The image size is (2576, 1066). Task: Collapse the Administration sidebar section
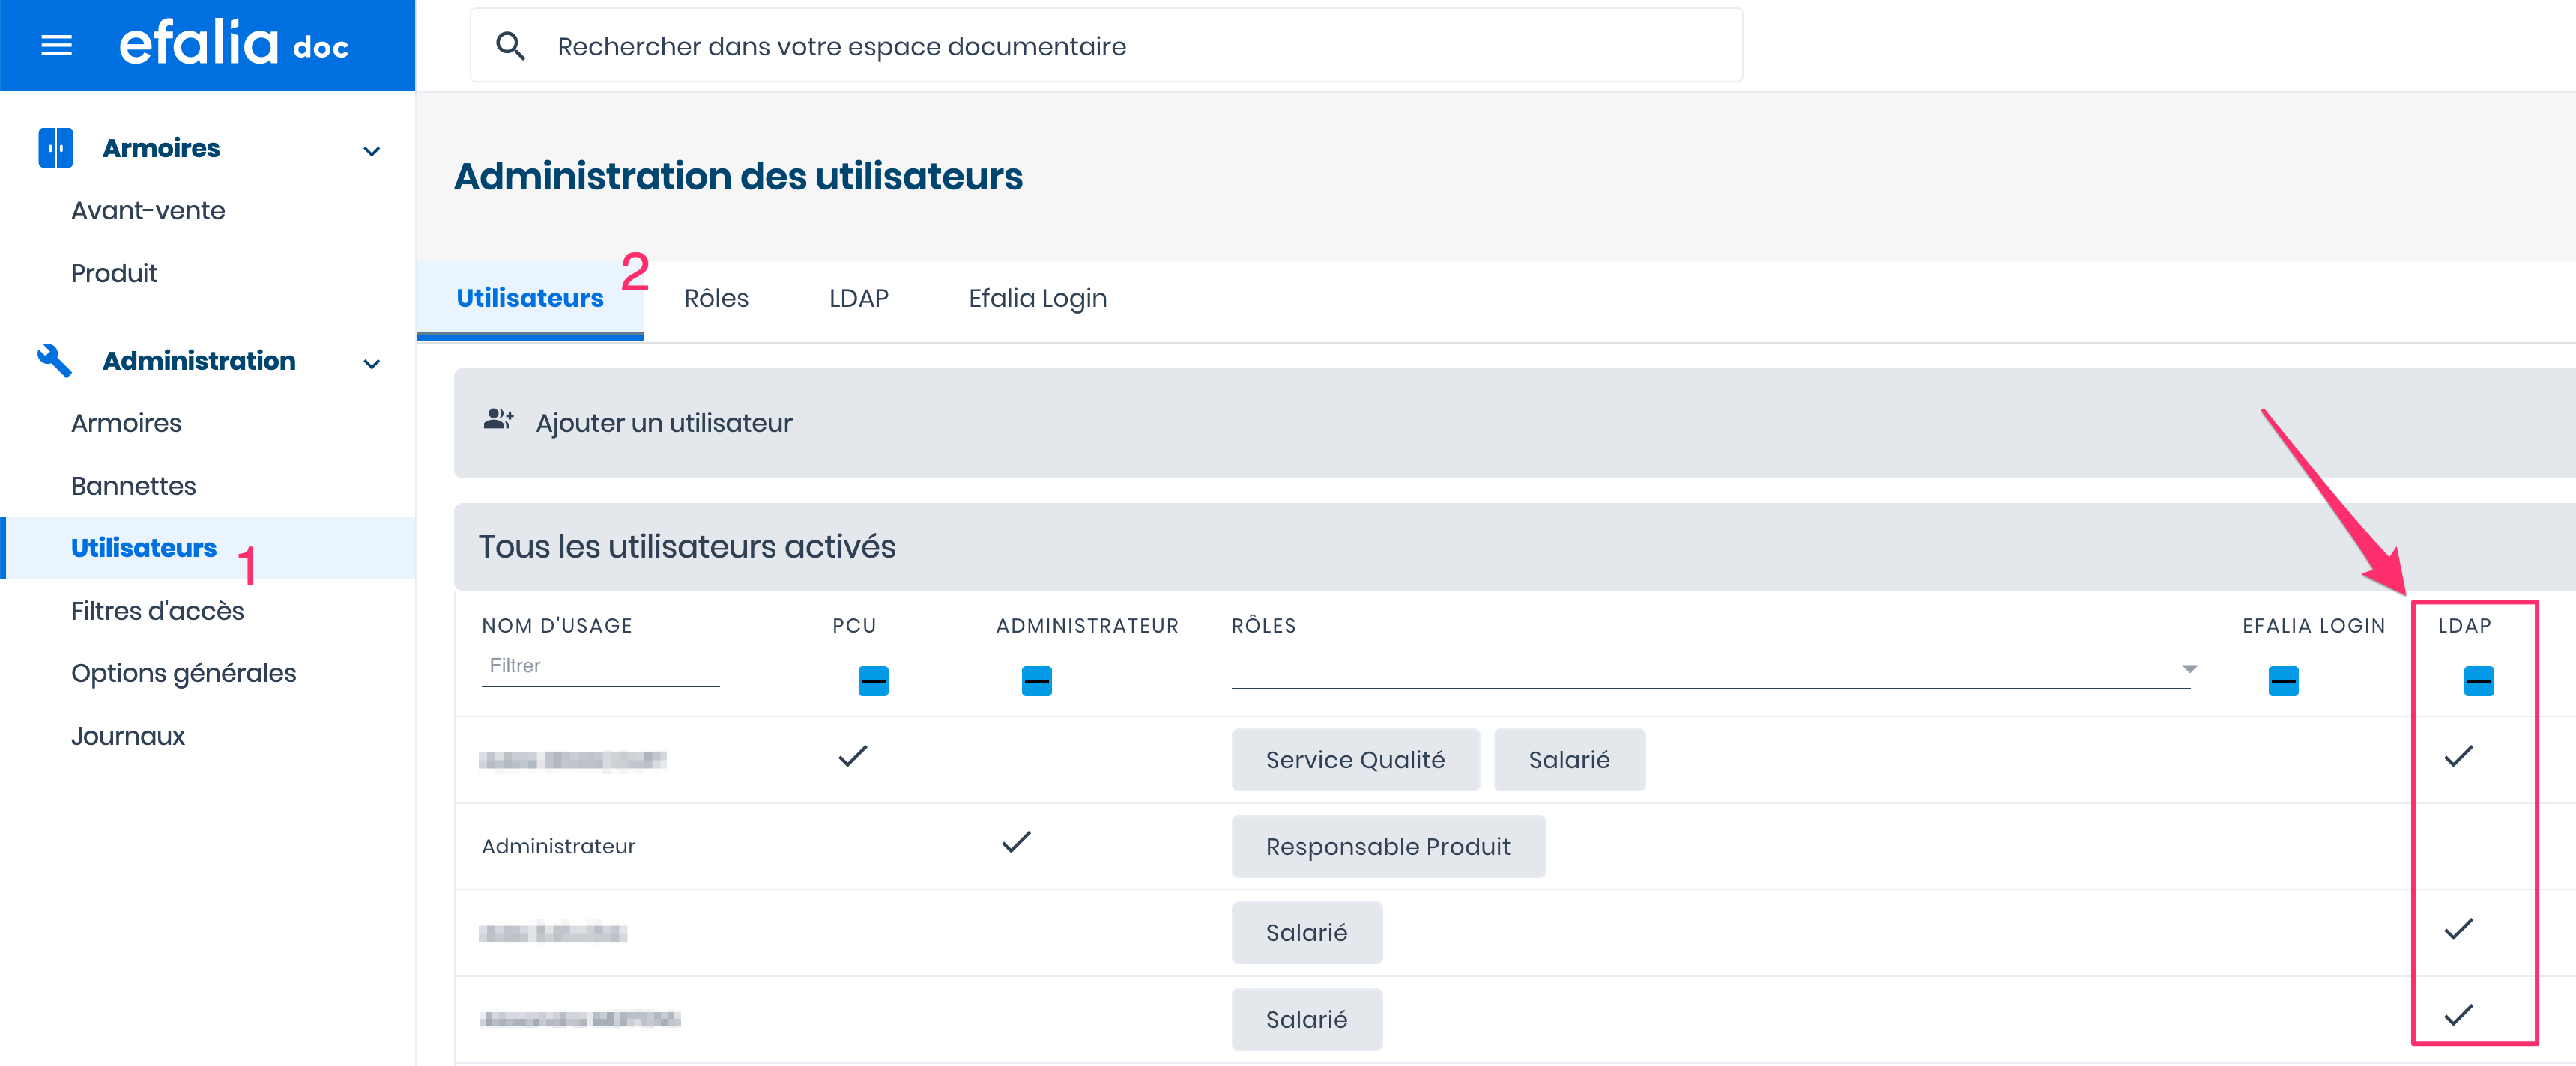372,364
